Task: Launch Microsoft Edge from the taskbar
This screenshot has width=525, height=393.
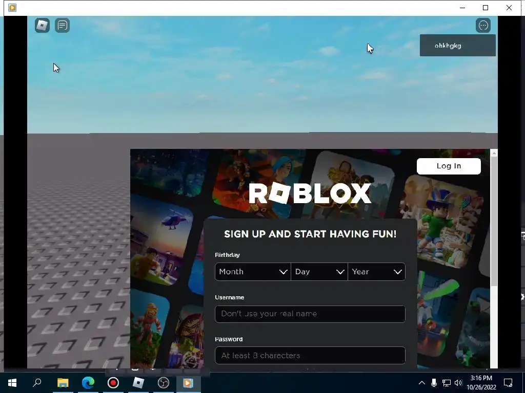Action: (88, 383)
